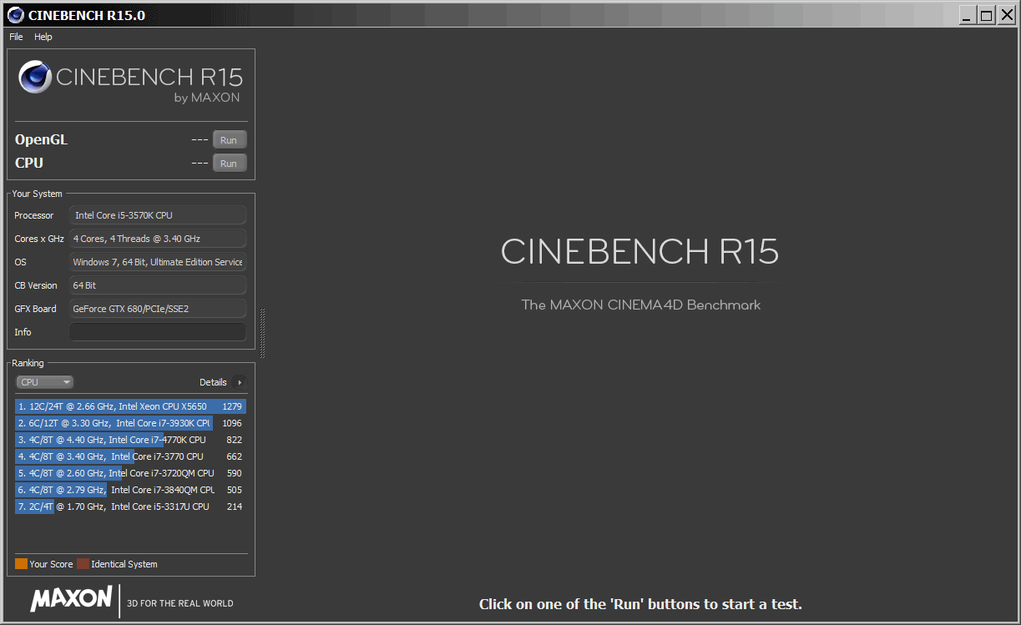Open the Help menu
Viewport: 1021px width, 625px height.
point(43,37)
